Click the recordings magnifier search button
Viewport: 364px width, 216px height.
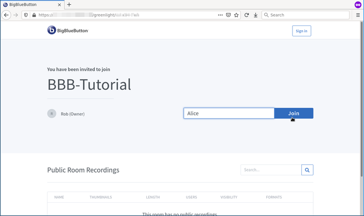pyautogui.click(x=307, y=170)
